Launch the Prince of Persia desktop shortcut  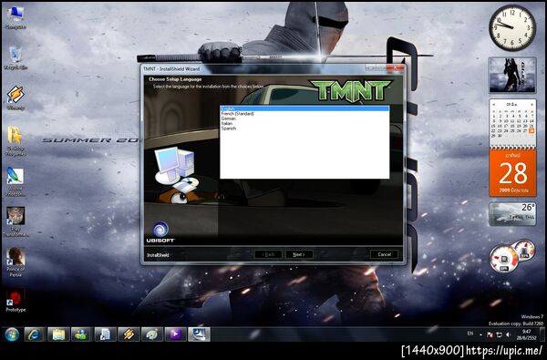(x=15, y=262)
